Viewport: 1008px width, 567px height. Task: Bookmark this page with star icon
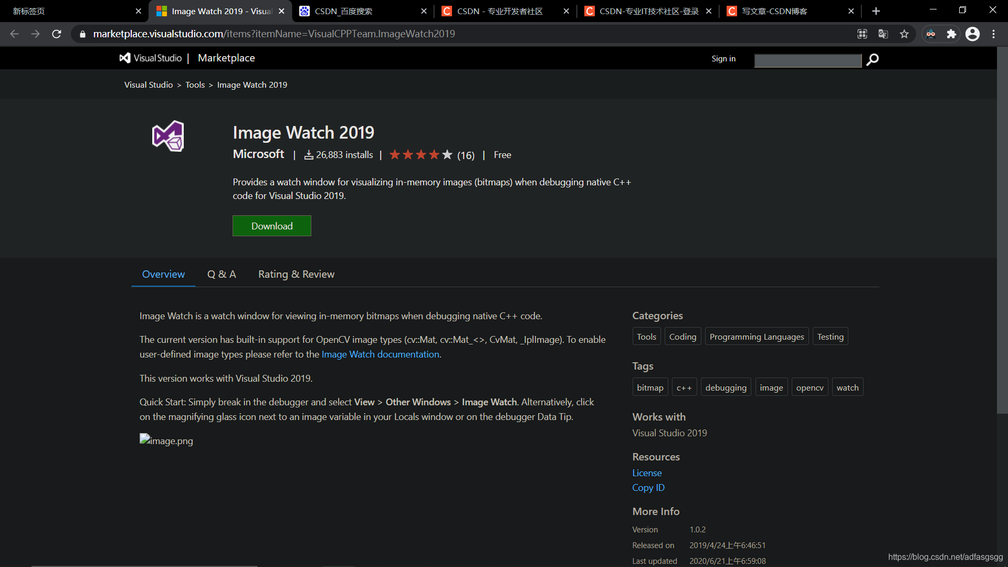(904, 34)
